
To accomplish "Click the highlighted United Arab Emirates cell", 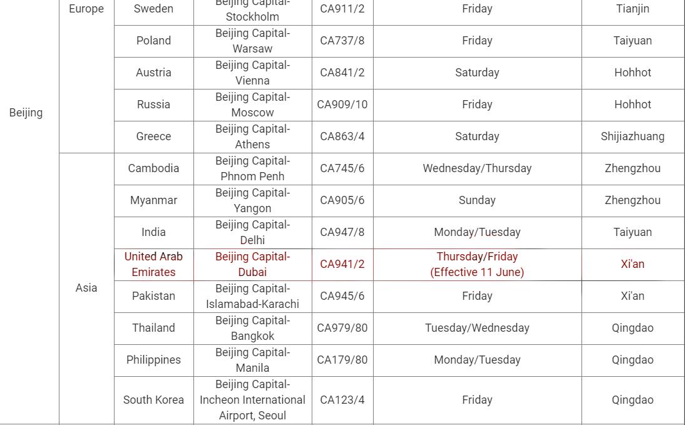I will click(x=153, y=264).
